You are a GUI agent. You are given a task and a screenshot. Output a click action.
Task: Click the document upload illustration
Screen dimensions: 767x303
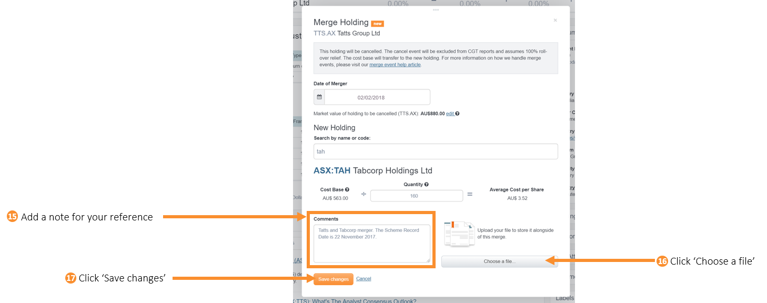click(x=458, y=234)
